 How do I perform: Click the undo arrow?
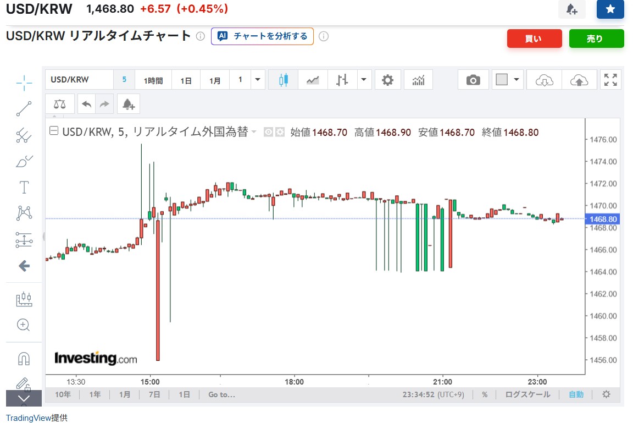point(86,104)
